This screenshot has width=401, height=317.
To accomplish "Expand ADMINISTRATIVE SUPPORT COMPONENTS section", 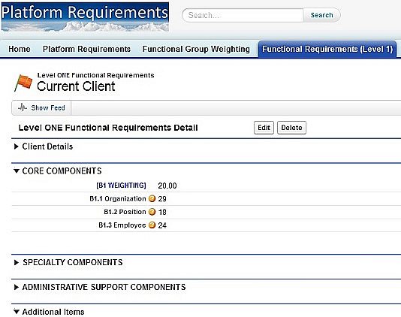I will click(x=17, y=287).
